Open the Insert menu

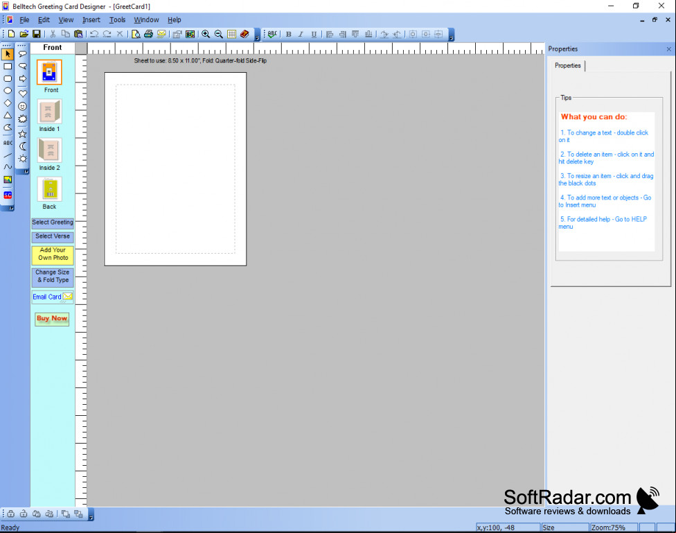pos(91,20)
